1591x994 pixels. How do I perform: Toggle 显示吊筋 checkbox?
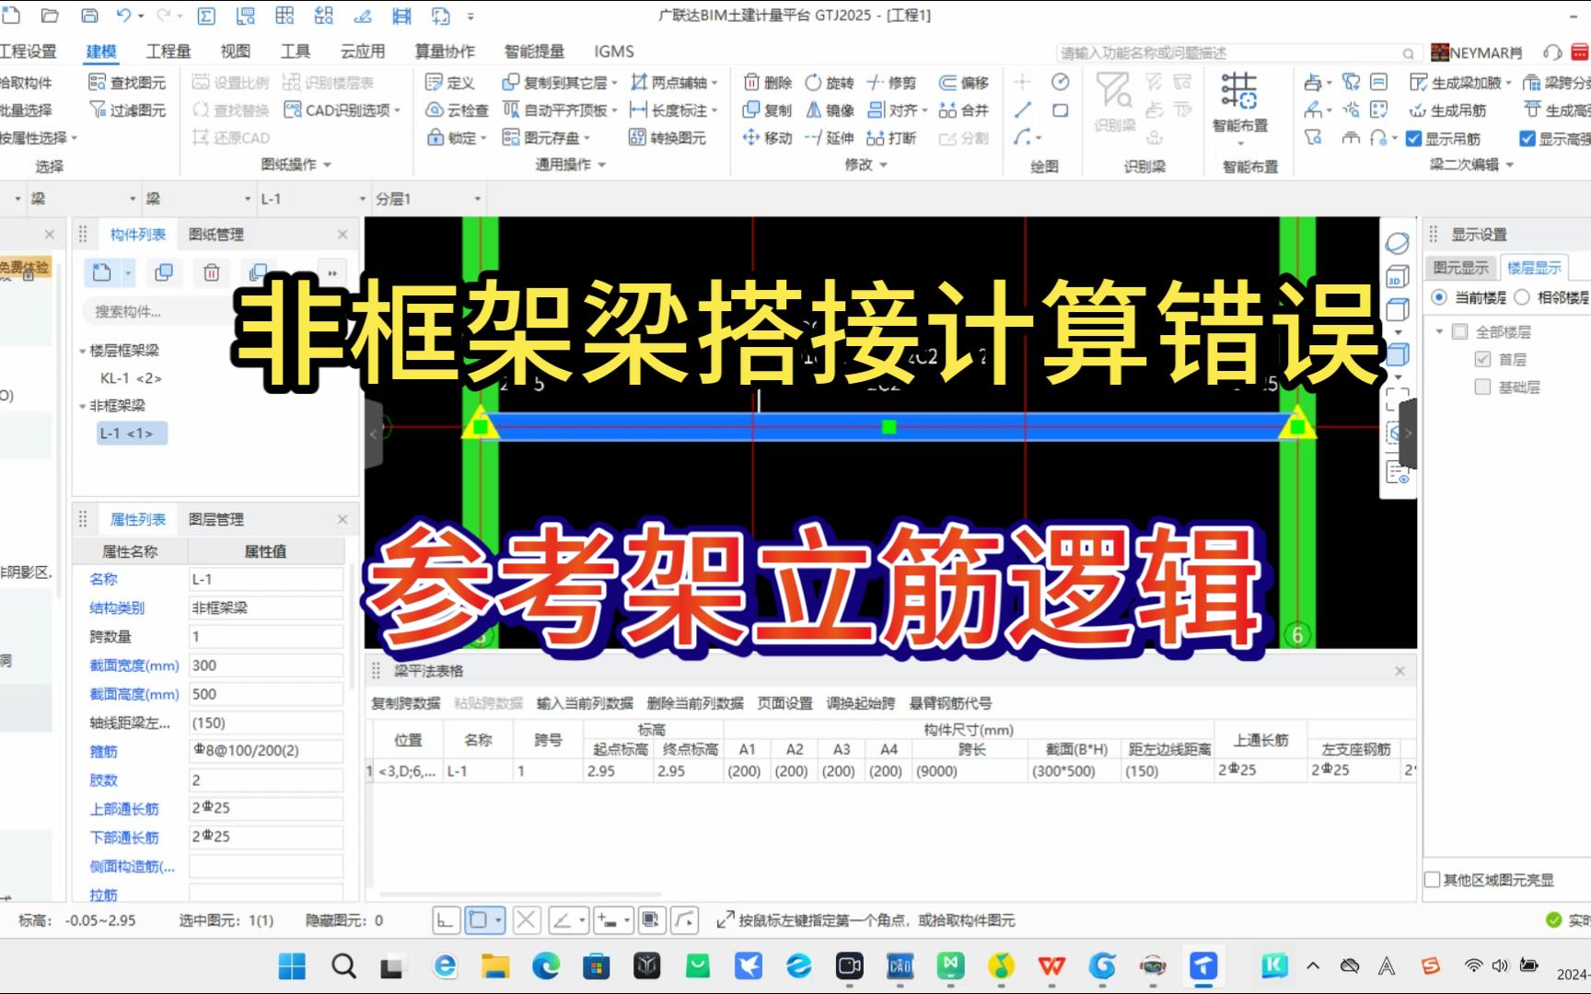tap(1414, 139)
